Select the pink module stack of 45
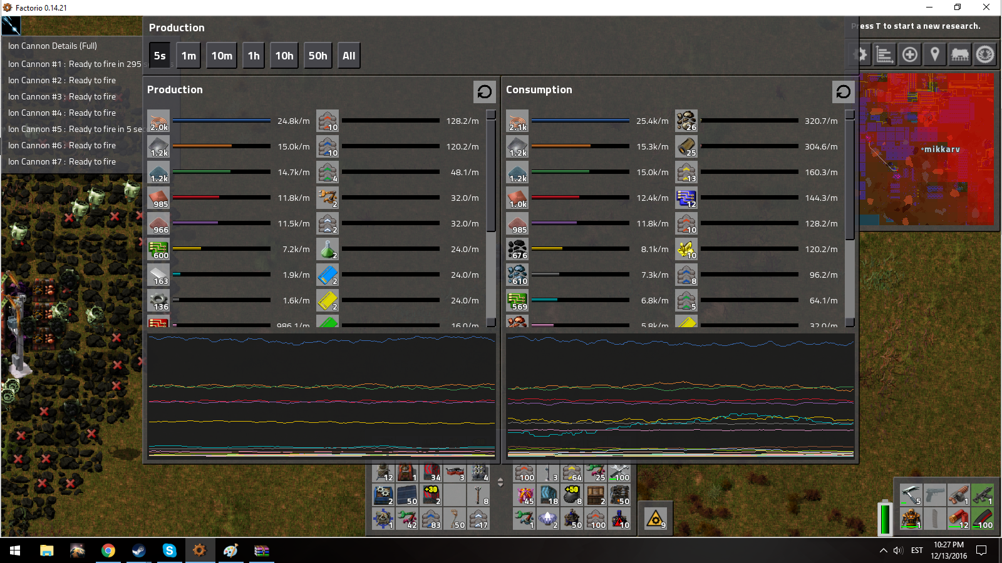Screen dimensions: 1002x563 [x=525, y=495]
